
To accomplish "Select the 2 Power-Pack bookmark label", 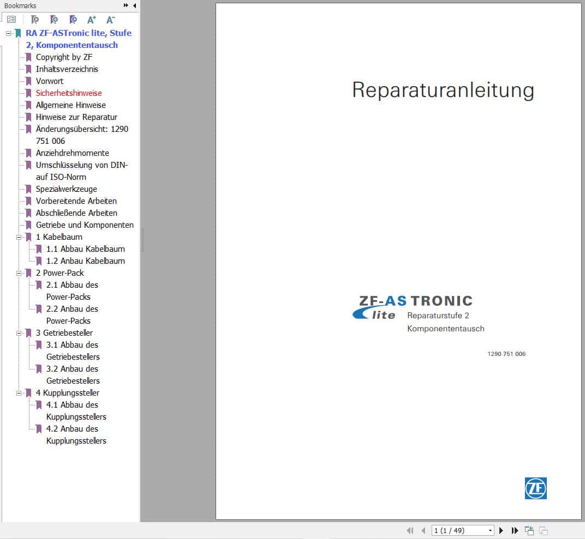I will point(59,272).
